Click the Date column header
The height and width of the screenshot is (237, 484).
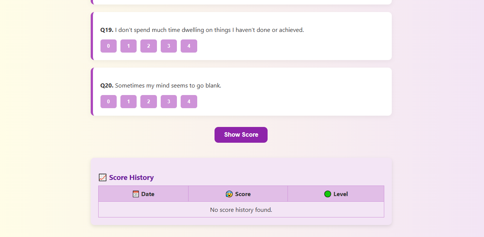pos(143,194)
